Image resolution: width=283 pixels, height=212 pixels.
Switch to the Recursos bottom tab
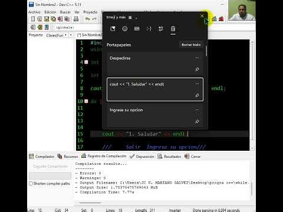point(68,157)
